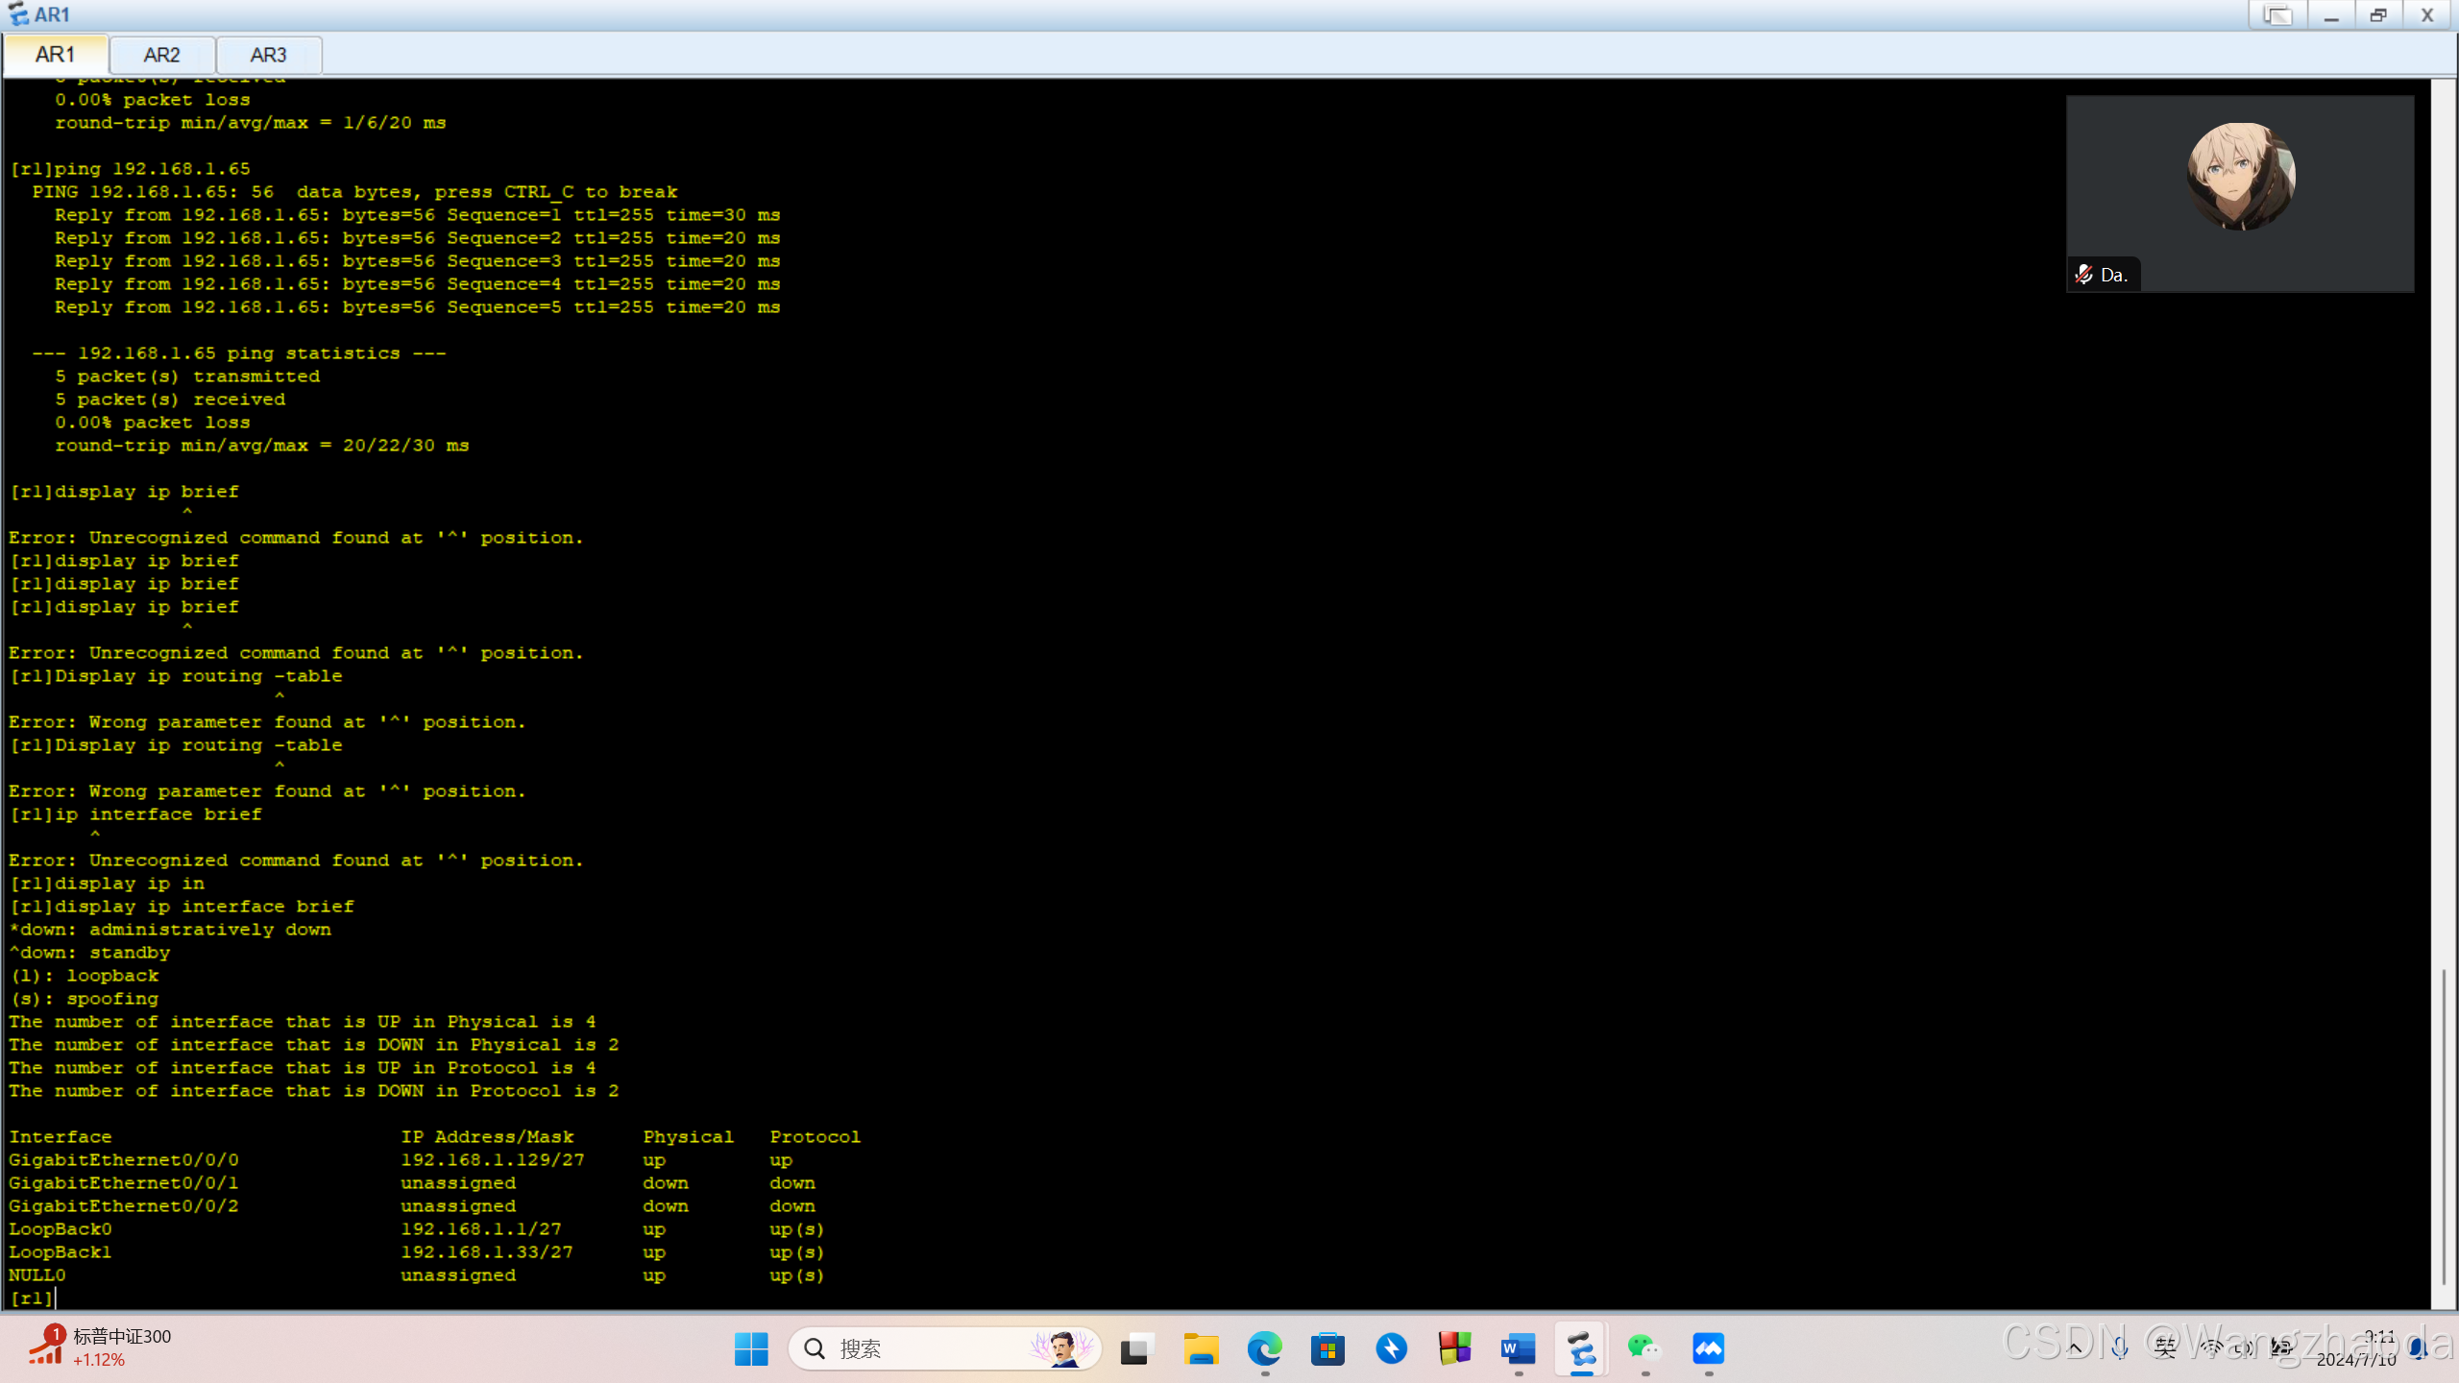The height and width of the screenshot is (1383, 2459).
Task: Expand hidden system tray icons
Action: (x=2075, y=1348)
